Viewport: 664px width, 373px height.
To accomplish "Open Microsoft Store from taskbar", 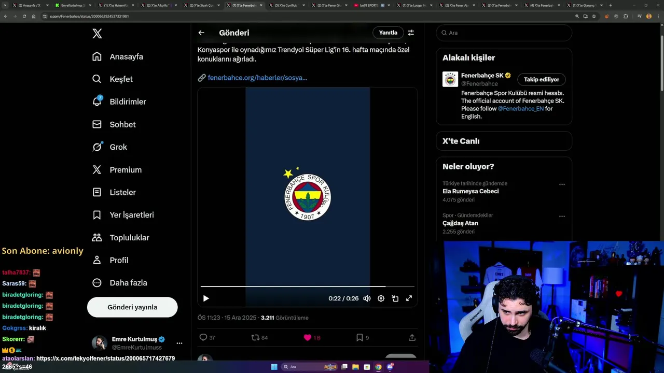I will click(367, 367).
